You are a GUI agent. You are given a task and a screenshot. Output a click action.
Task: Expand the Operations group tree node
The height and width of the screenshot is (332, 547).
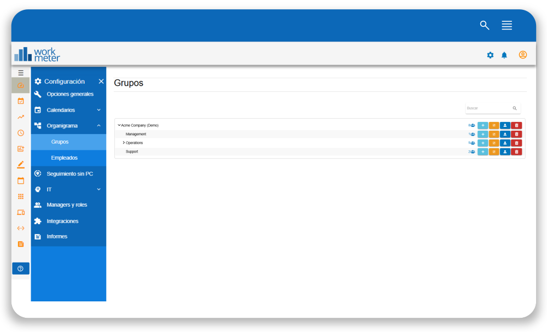tap(124, 143)
